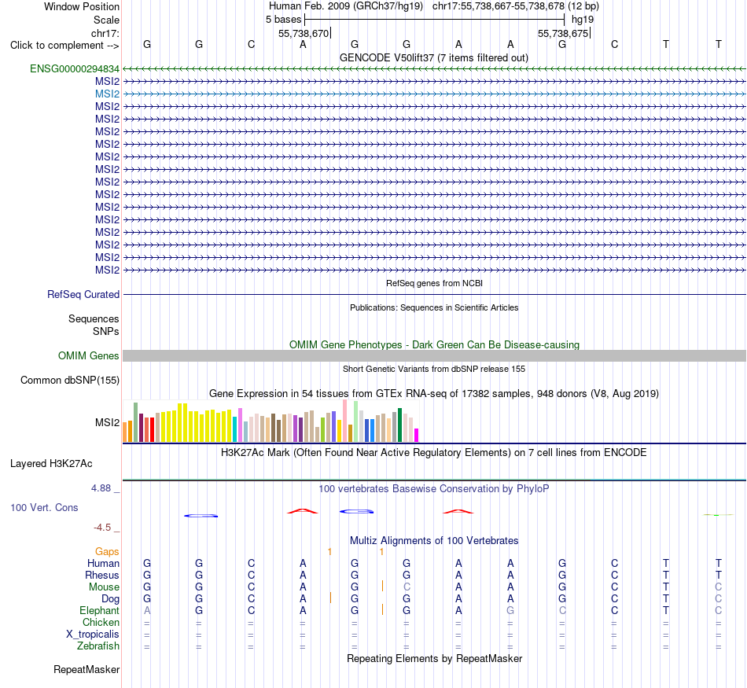Click the small green PhyloP mark near the last T
Viewport: 747px width, 688px height.
pyautogui.click(x=719, y=514)
